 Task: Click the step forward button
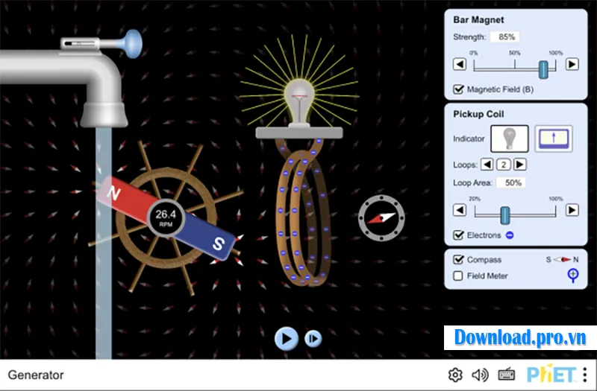click(x=313, y=338)
